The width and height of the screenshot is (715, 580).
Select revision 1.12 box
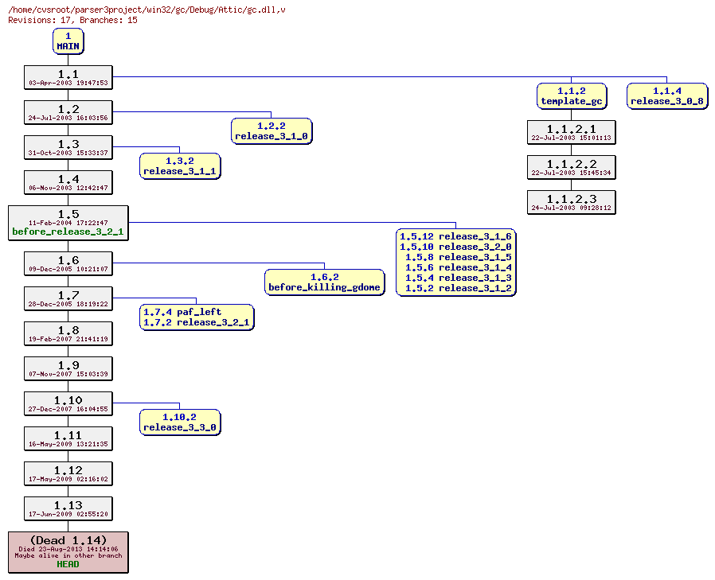pyautogui.click(x=68, y=474)
